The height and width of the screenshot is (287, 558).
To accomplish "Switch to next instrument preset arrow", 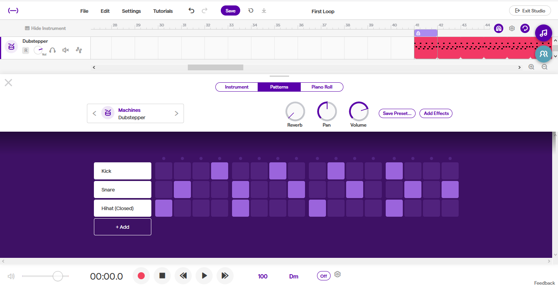I will point(177,113).
